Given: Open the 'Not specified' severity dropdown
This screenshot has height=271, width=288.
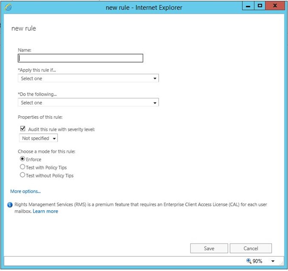Looking at the screenshot, I should point(38,138).
